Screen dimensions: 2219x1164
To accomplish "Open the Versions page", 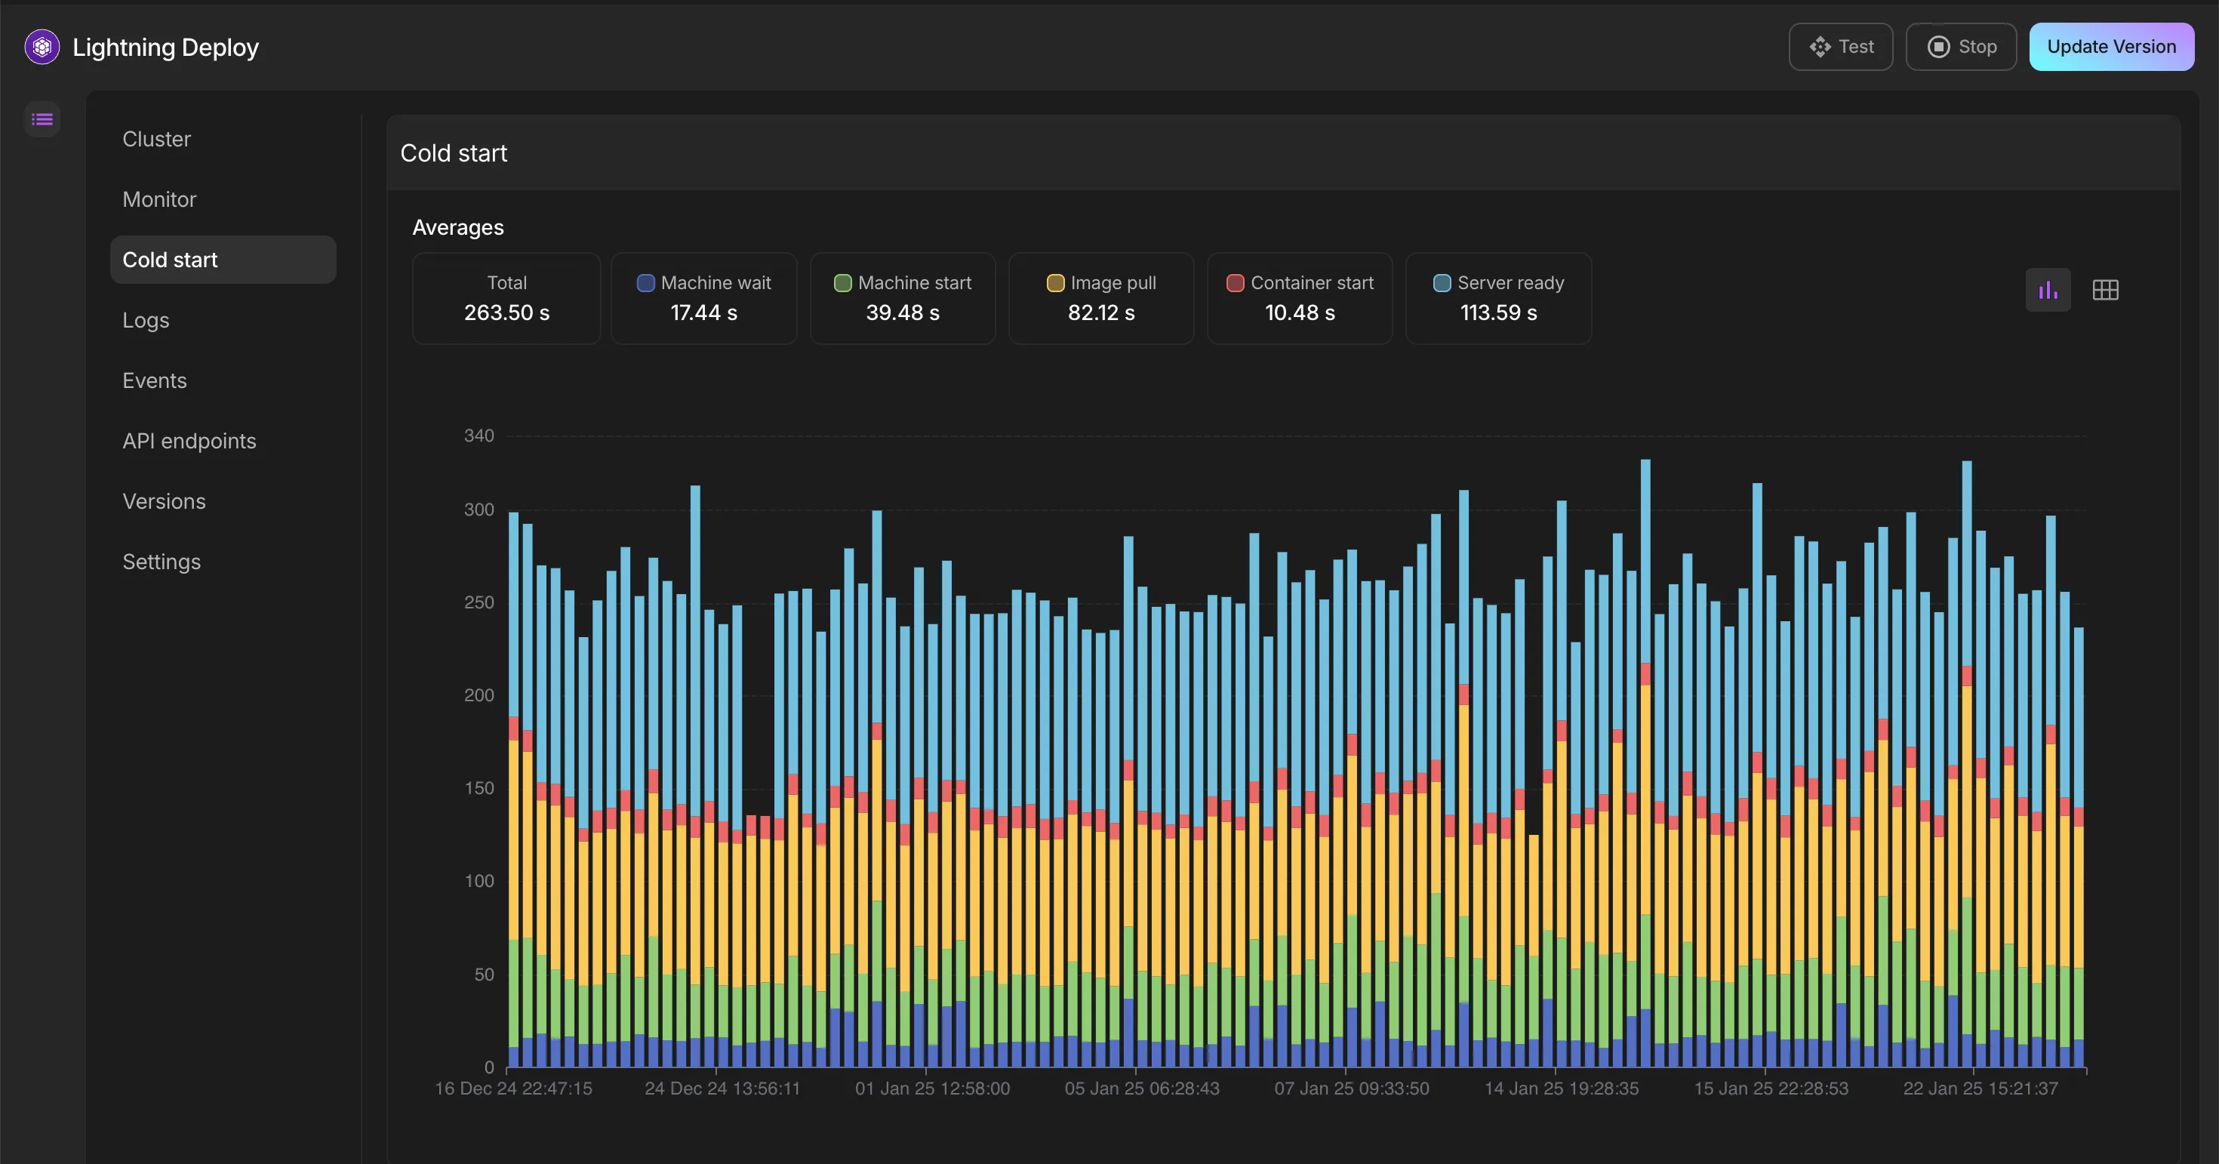I will 223,500.
